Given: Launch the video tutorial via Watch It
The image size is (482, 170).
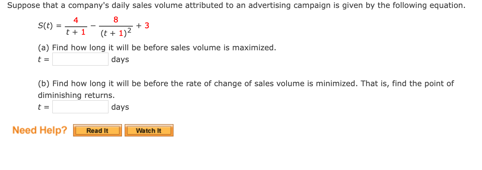Looking at the screenshot, I should [x=149, y=130].
